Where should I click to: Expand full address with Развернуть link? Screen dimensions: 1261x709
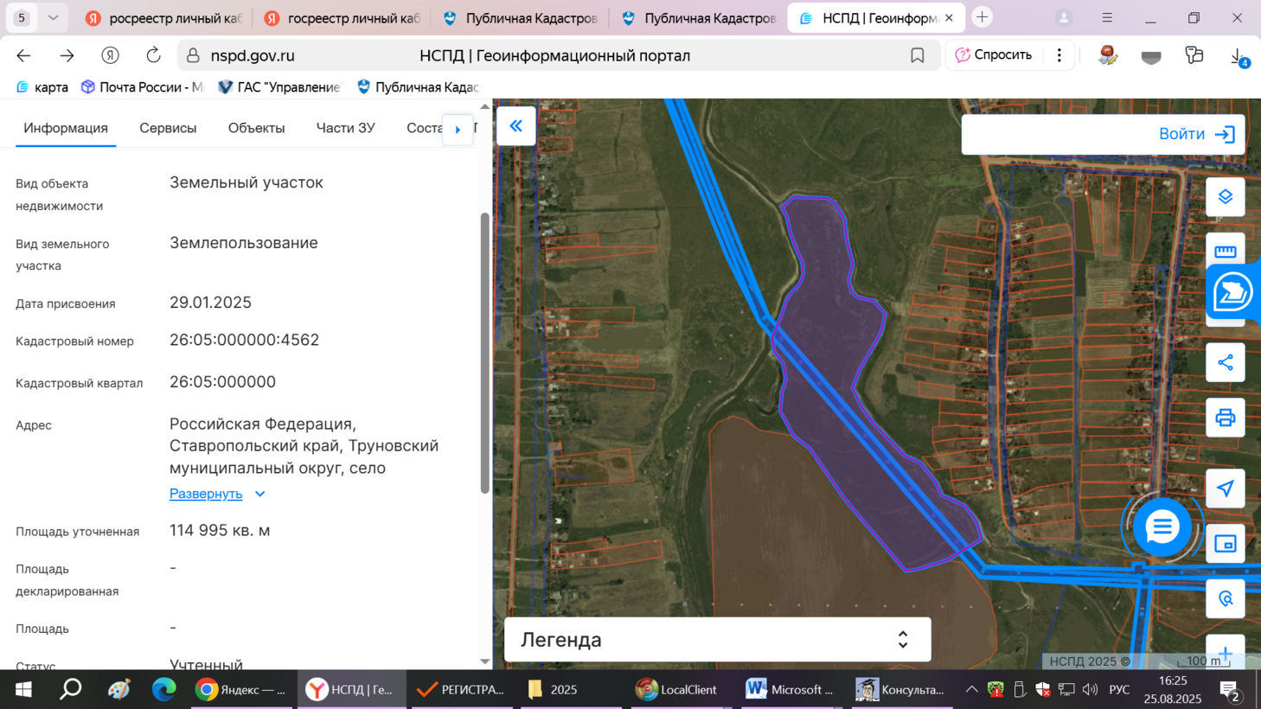pyautogui.click(x=206, y=494)
